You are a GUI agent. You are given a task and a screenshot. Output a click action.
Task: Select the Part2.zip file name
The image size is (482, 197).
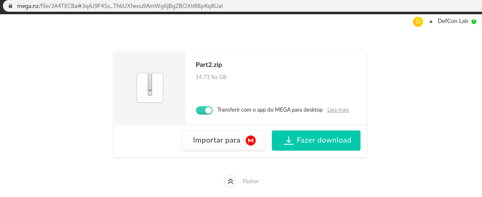tap(209, 65)
